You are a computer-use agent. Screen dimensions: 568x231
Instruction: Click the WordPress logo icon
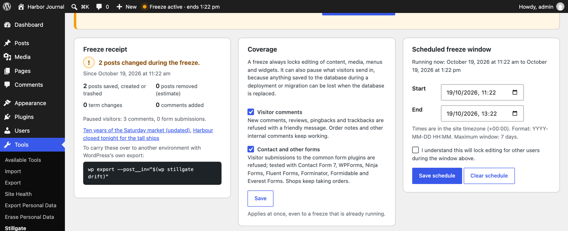tap(7, 6)
